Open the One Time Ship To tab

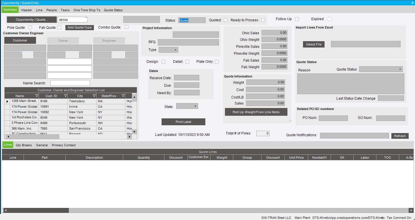pos(87,10)
